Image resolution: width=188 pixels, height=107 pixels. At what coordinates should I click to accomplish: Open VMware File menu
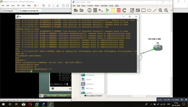tap(3, 5)
